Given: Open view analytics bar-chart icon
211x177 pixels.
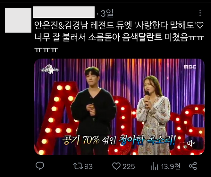Looking at the screenshot, I should click(155, 166).
